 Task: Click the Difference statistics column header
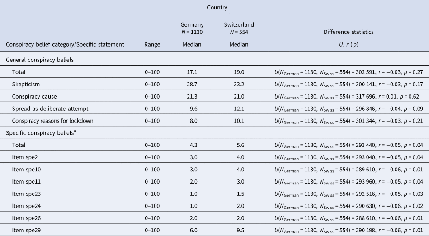349,32
